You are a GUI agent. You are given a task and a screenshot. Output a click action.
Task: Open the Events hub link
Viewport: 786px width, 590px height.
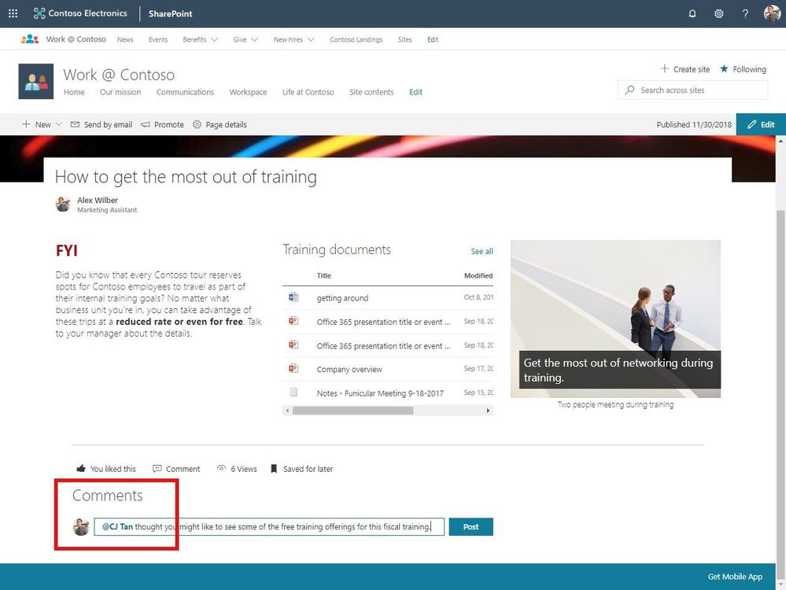pos(158,39)
